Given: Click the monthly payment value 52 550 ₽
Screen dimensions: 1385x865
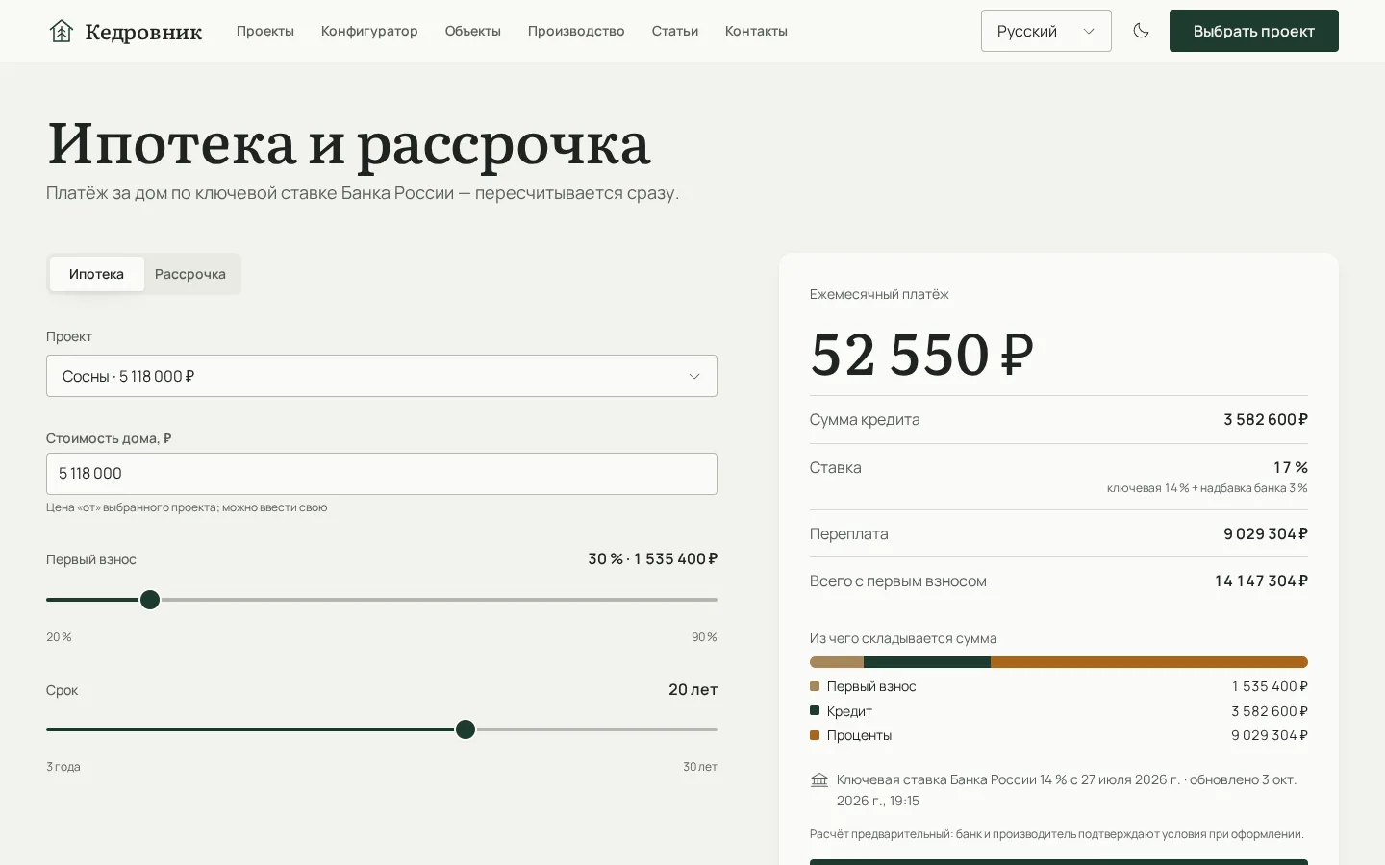Looking at the screenshot, I should click(921, 354).
